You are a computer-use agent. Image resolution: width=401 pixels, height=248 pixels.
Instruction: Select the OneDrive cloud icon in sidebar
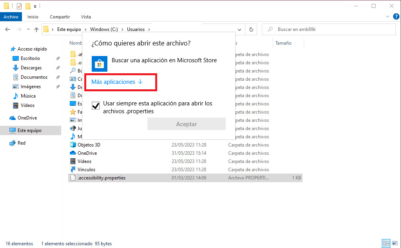13,118
